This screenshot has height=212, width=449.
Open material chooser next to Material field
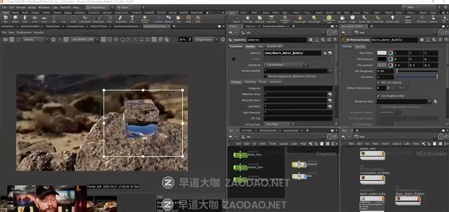[330, 53]
